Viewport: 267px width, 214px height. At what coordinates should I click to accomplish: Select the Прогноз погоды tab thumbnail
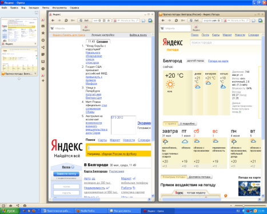(19, 62)
